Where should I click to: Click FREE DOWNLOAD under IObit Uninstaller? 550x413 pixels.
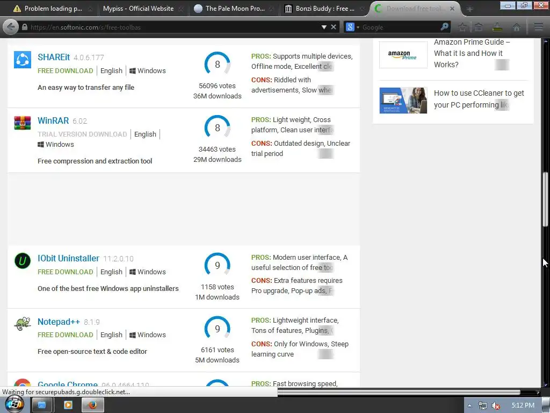(65, 272)
